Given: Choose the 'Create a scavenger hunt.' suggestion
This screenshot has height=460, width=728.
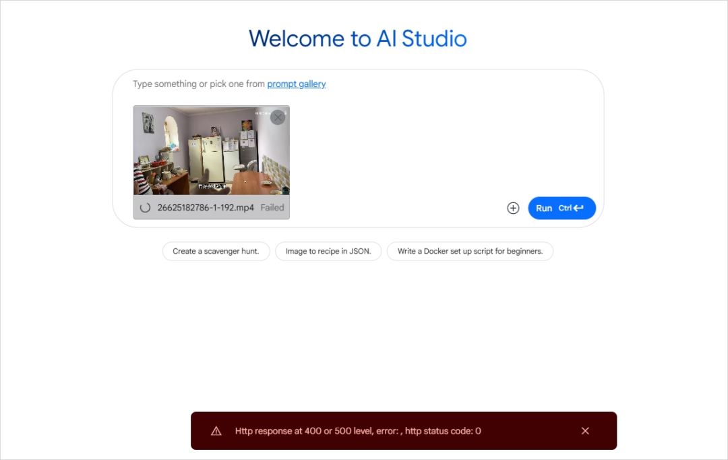Looking at the screenshot, I should (216, 252).
